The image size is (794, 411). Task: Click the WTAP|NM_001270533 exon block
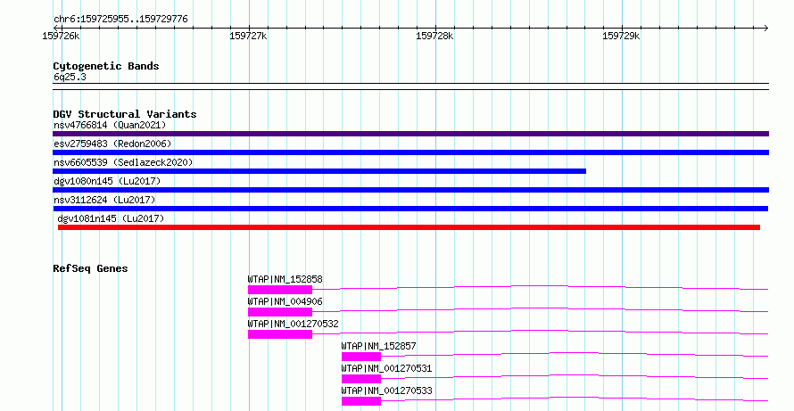tap(361, 401)
